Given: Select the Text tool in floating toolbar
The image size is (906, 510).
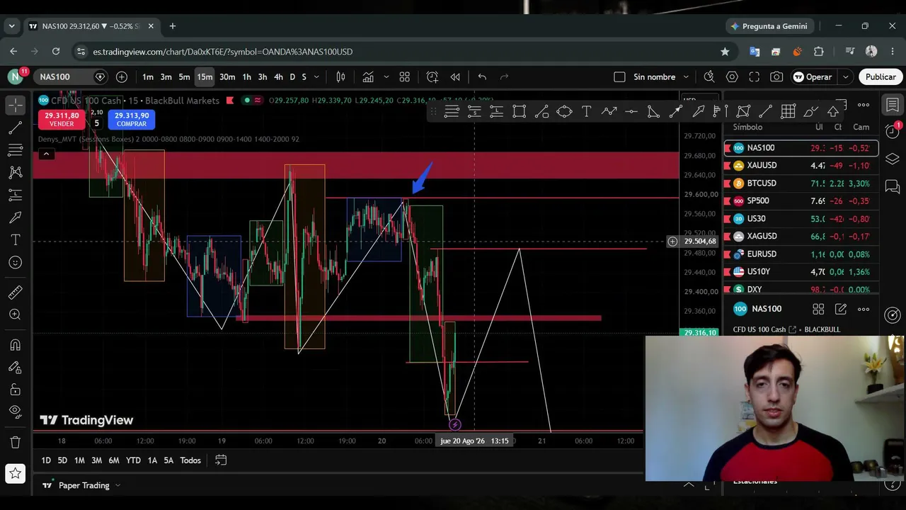Looking at the screenshot, I should 587,111.
